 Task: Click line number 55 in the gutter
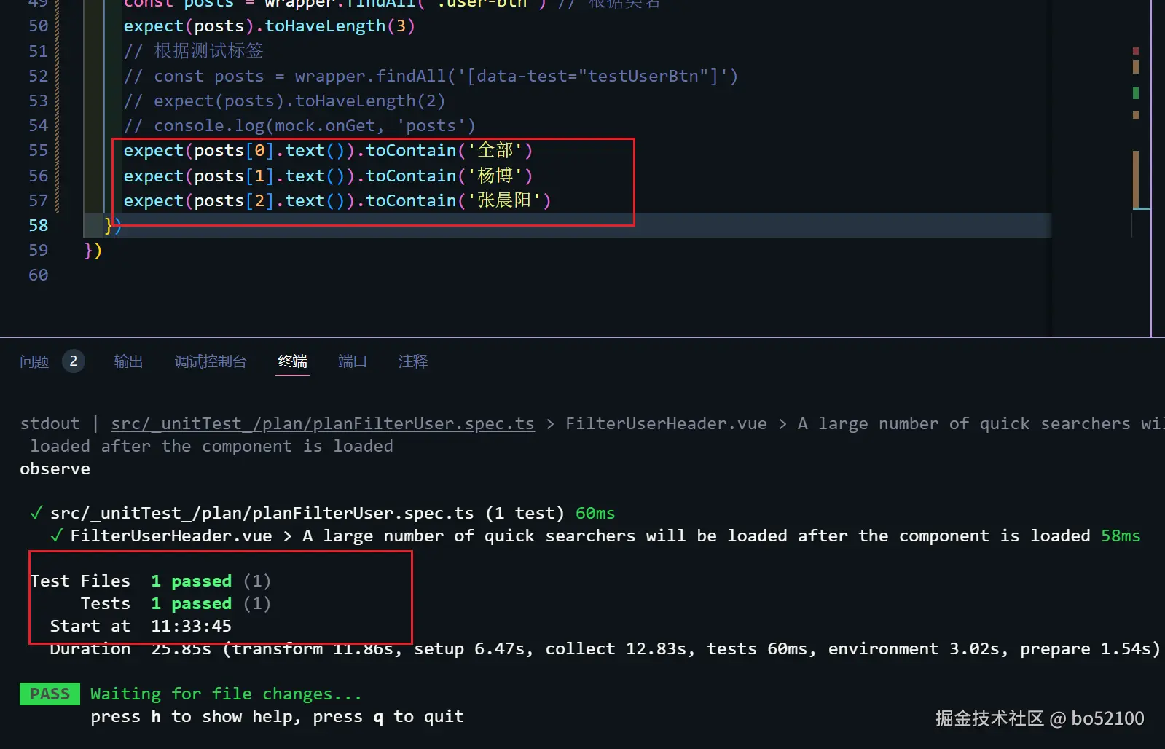[x=39, y=151]
